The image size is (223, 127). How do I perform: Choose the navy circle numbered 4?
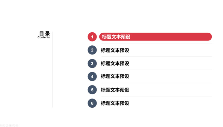[92, 77]
